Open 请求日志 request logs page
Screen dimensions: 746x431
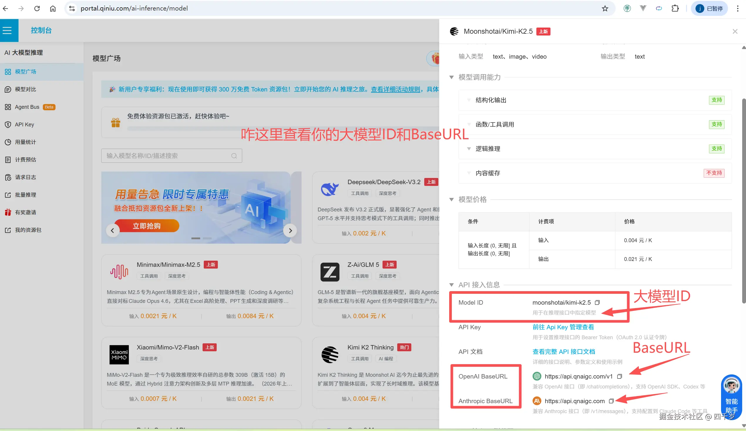click(x=26, y=177)
